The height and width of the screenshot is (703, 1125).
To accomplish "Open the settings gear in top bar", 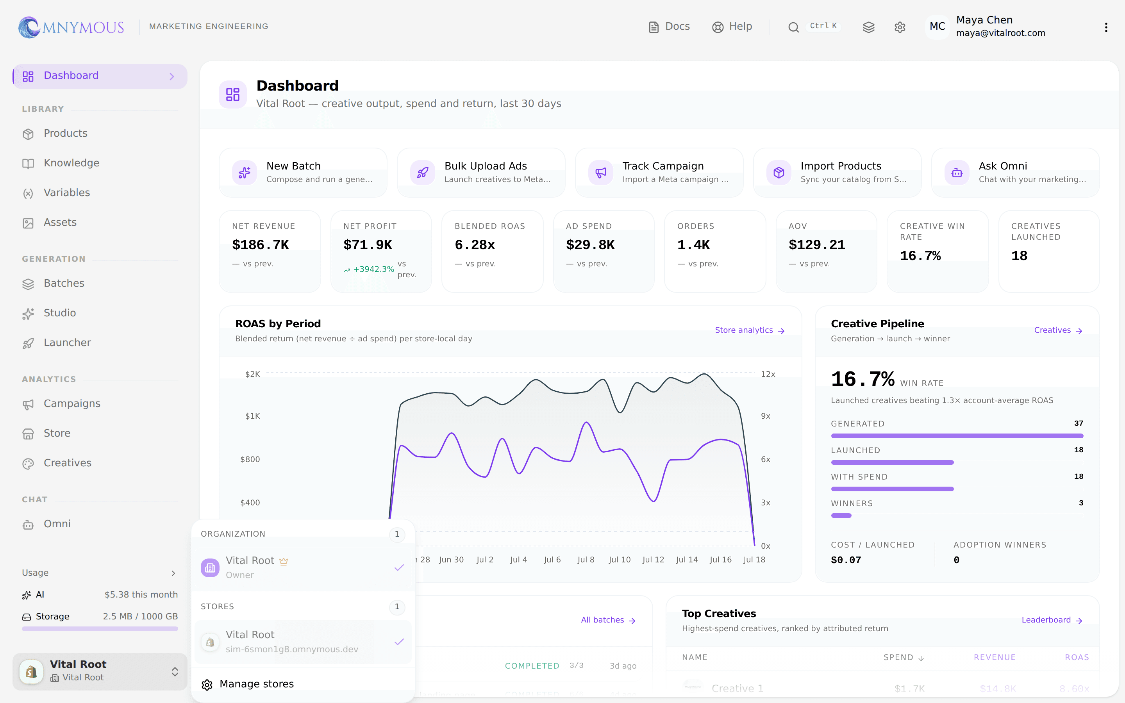I will click(900, 27).
